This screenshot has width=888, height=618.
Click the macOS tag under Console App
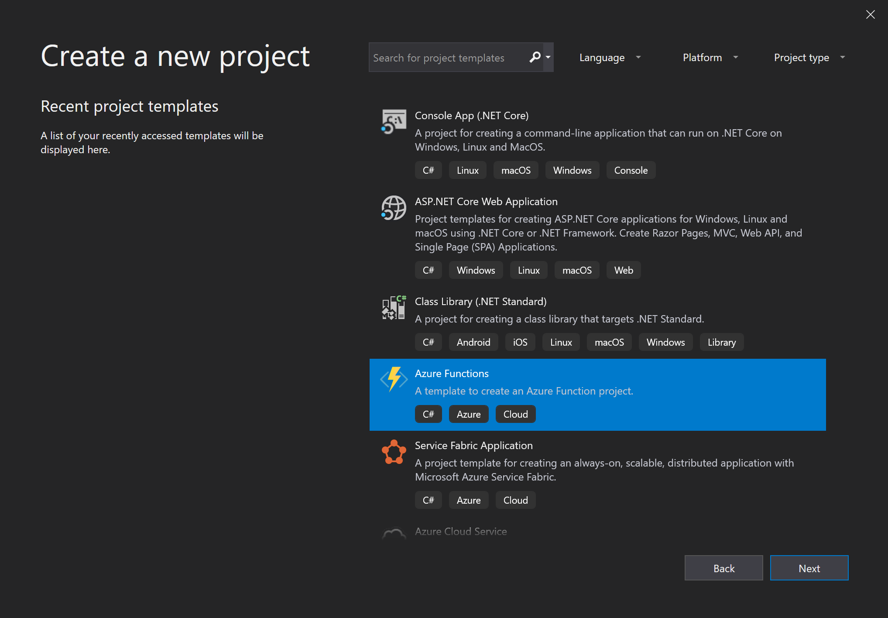coord(516,170)
